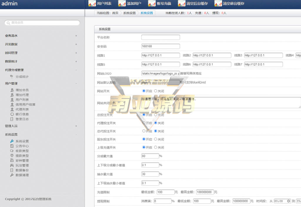This screenshot has height=207, width=301.
Task: Collapse the 系统设置 sidebar section
Action: tap(76, 135)
